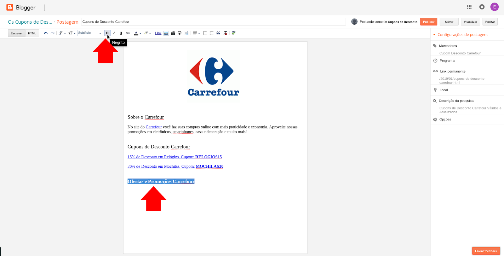
Task: Open the font family menu
Action: [62, 33]
